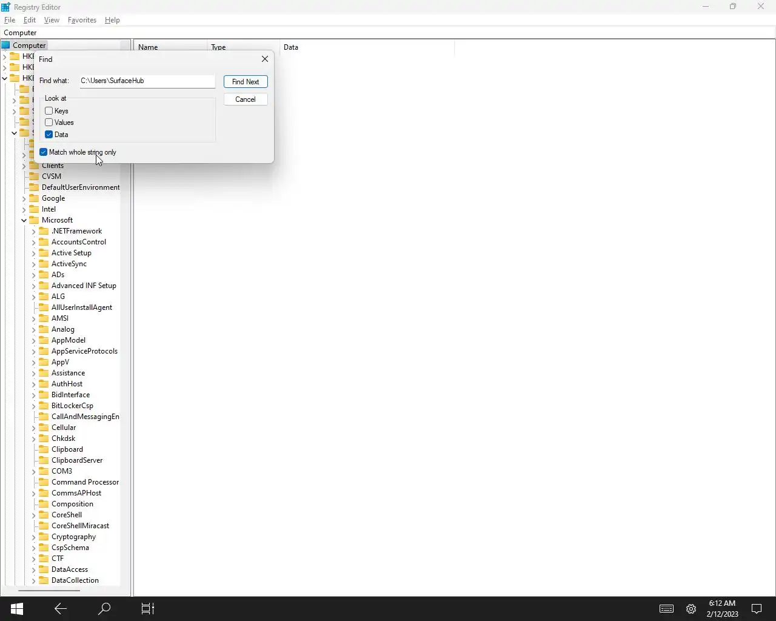Image resolution: width=776 pixels, height=621 pixels.
Task: Enable the Values checkbox
Action: coord(49,123)
